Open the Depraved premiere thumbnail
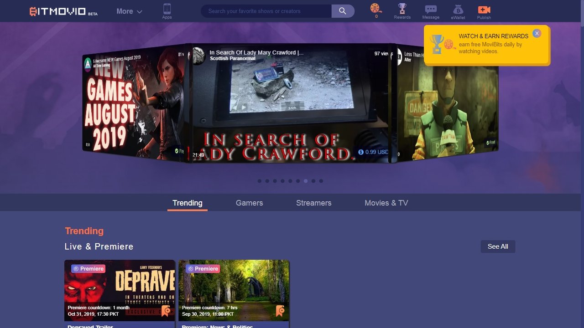The image size is (584, 328). point(120,290)
